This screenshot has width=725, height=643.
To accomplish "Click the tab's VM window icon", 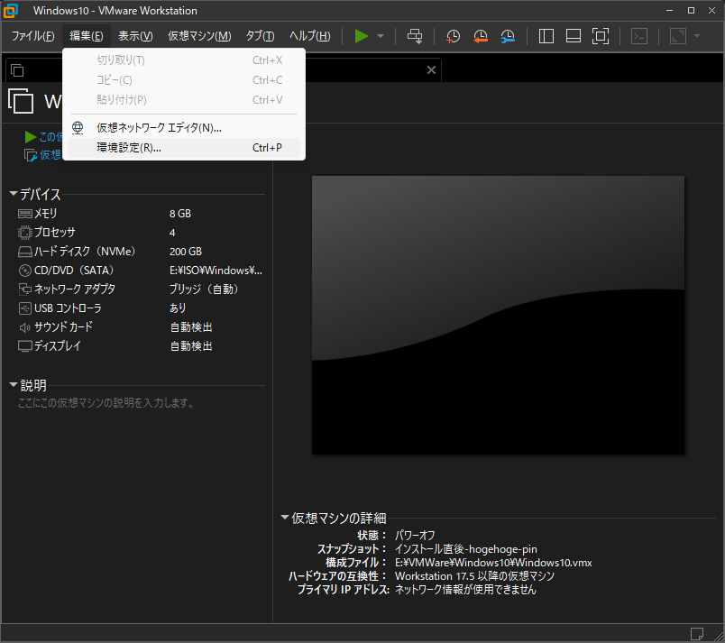I will (x=17, y=70).
